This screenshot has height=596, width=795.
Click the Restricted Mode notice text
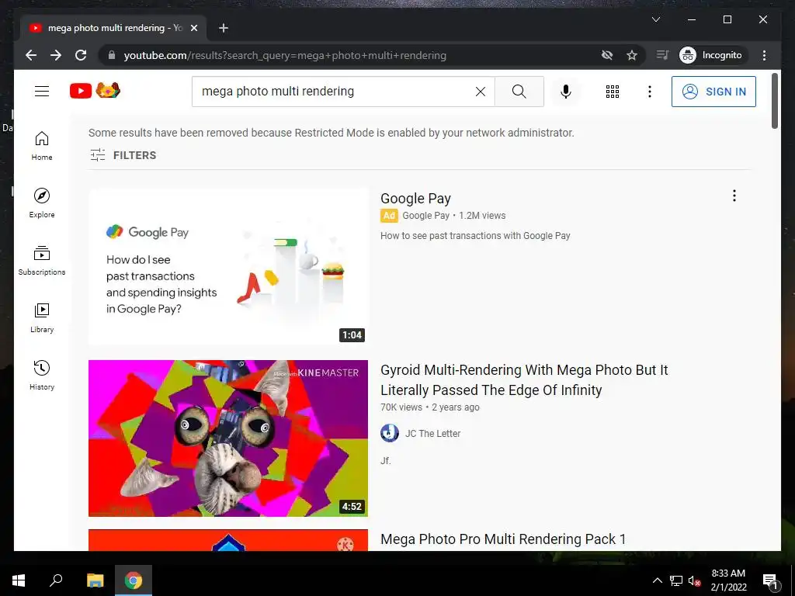[x=331, y=133]
